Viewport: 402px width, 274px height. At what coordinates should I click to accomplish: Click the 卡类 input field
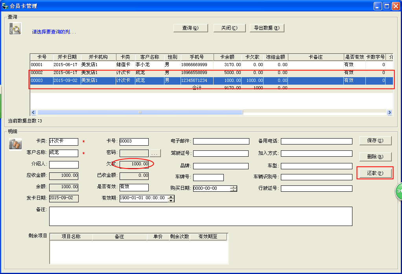tap(64, 142)
